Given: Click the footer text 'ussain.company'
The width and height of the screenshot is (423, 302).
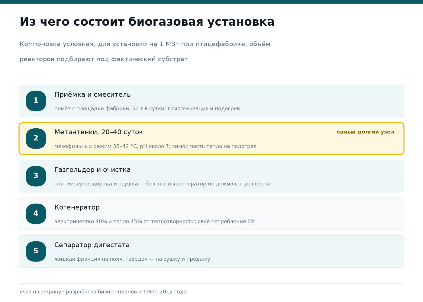Looking at the screenshot, I should [40, 292].
